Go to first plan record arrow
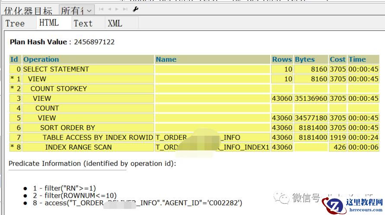385x215 pixels. (x=101, y=9)
